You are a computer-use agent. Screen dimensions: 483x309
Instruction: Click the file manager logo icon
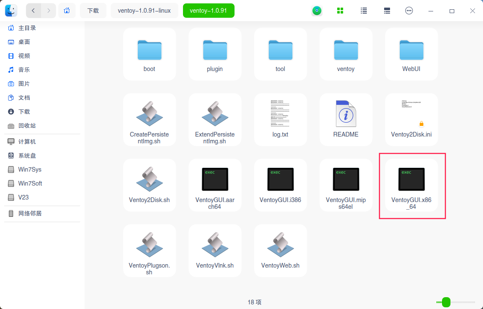tap(11, 11)
